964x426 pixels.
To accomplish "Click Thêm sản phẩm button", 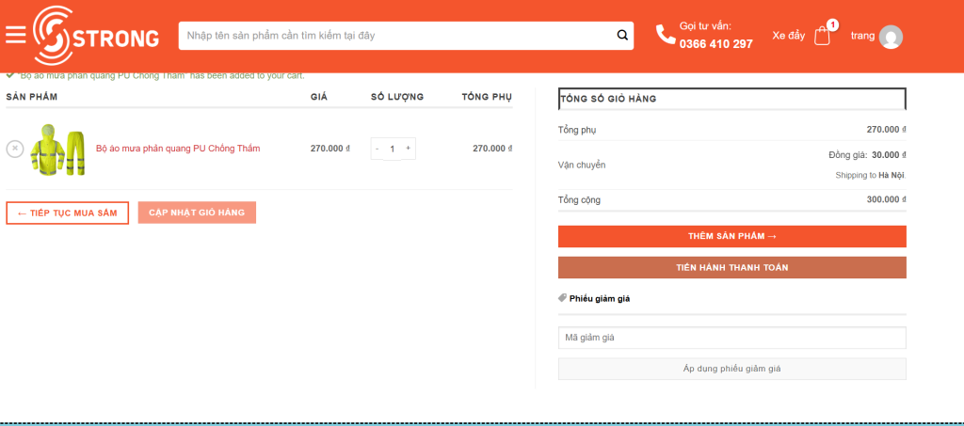I will click(x=731, y=236).
